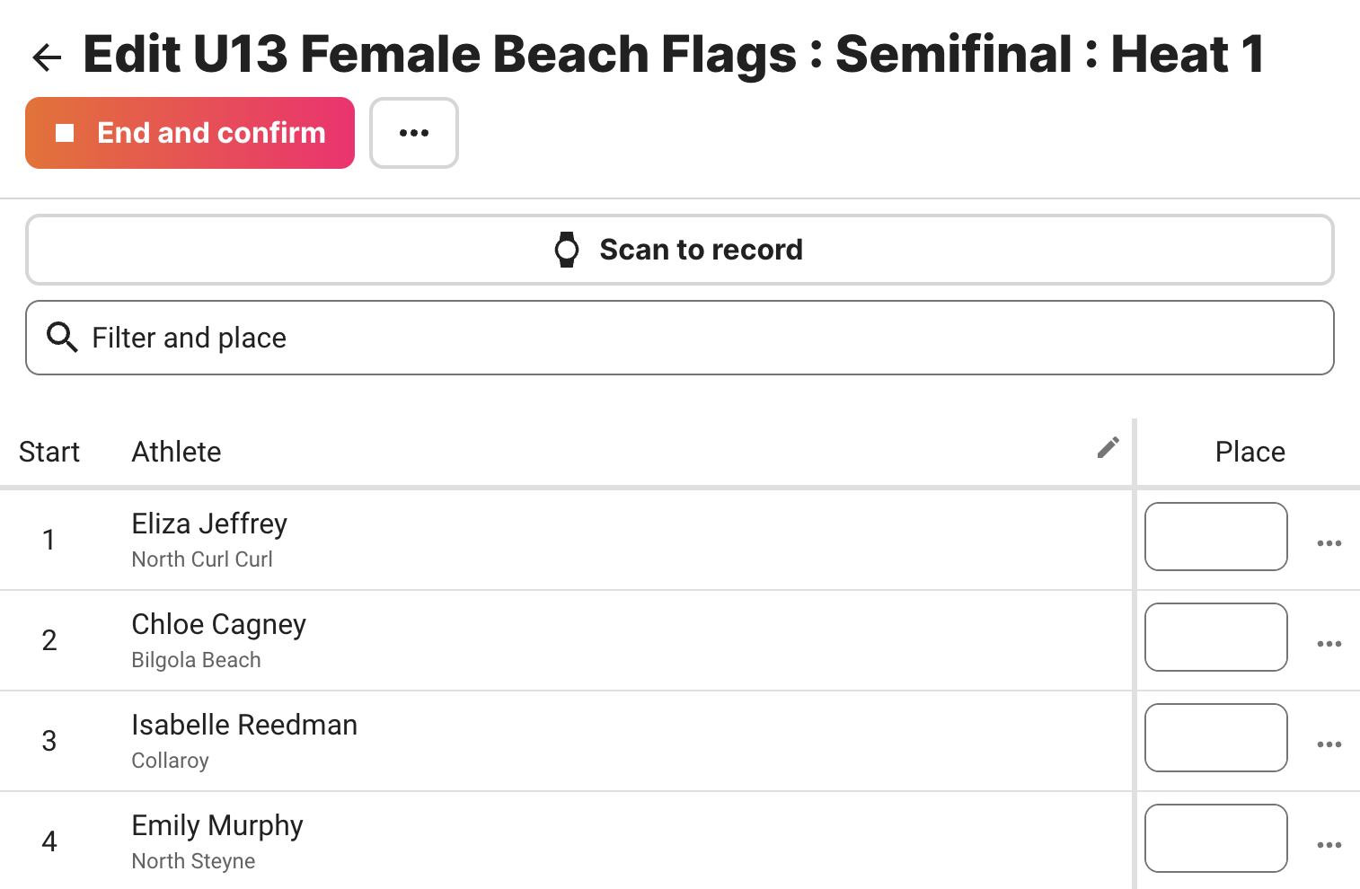Open the row options menu for Chloe Cagney
Viewport: 1360px width, 889px height.
coord(1329,644)
